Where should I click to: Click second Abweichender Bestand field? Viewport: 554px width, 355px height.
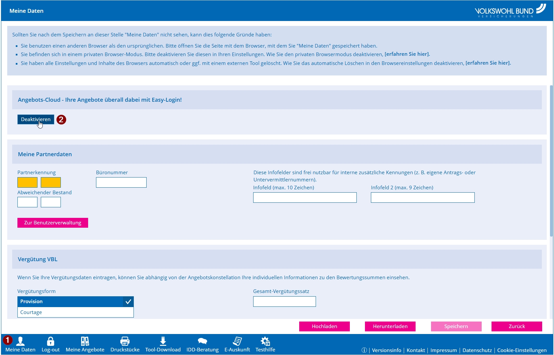(51, 202)
